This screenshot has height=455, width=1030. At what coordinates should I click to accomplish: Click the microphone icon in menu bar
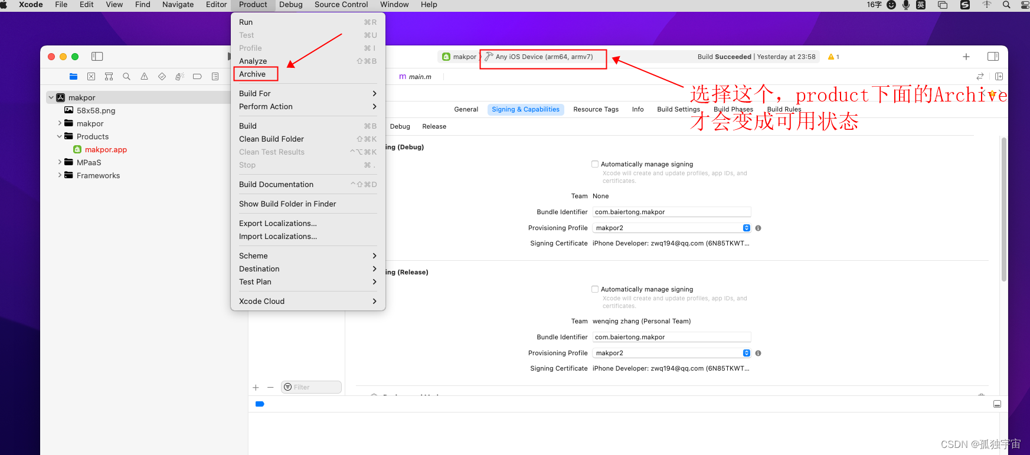pyautogui.click(x=906, y=5)
